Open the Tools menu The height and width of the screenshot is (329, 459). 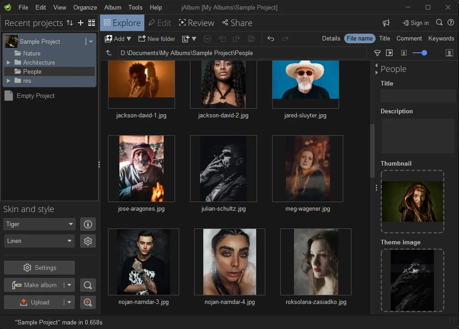135,7
